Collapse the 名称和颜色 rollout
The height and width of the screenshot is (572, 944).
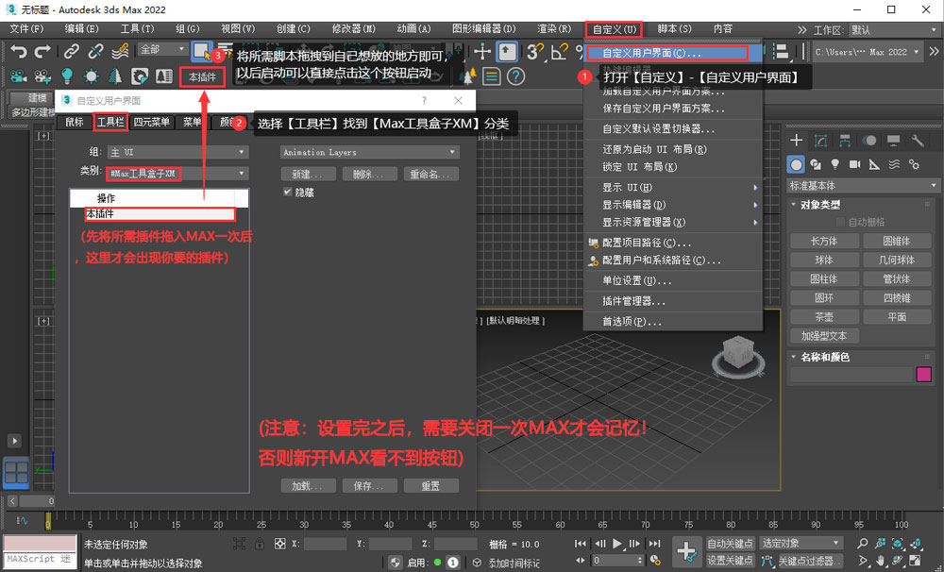(x=824, y=357)
